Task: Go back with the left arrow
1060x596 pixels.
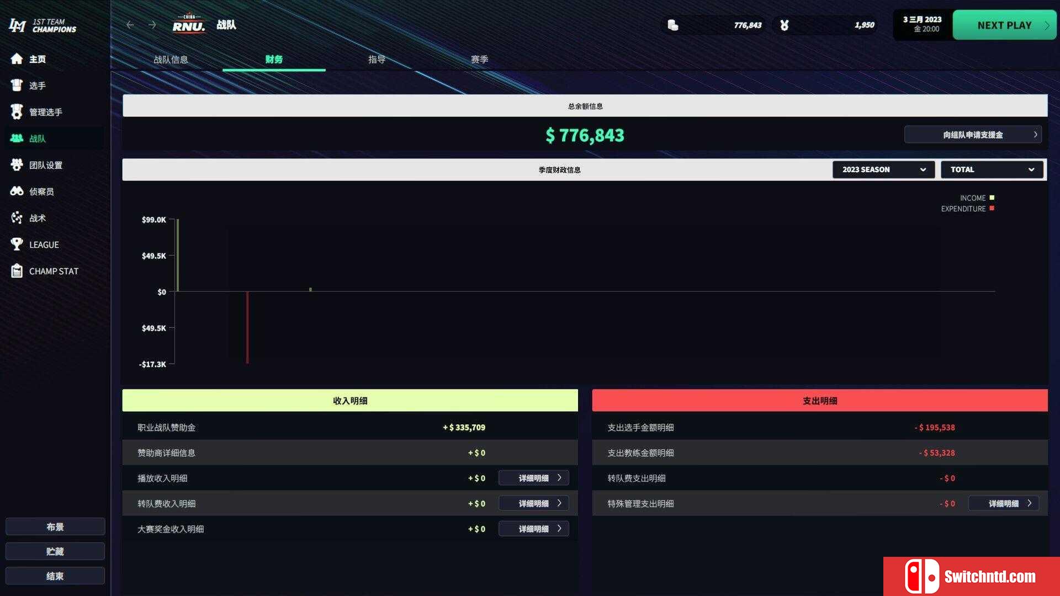Action: click(130, 25)
